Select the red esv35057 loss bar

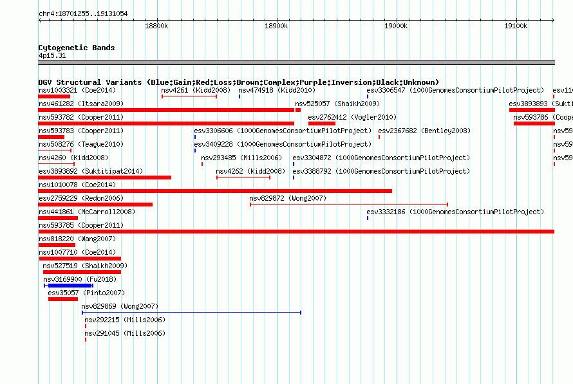click(63, 299)
